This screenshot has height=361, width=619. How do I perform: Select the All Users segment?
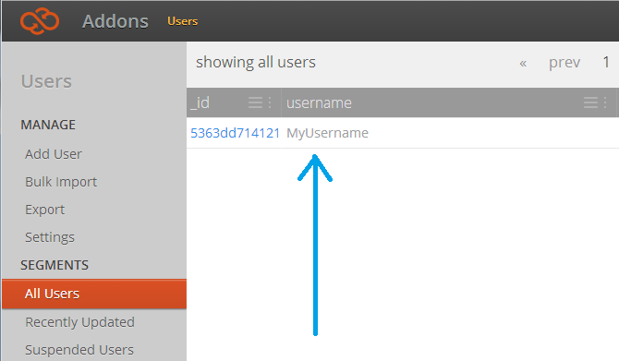point(94,294)
